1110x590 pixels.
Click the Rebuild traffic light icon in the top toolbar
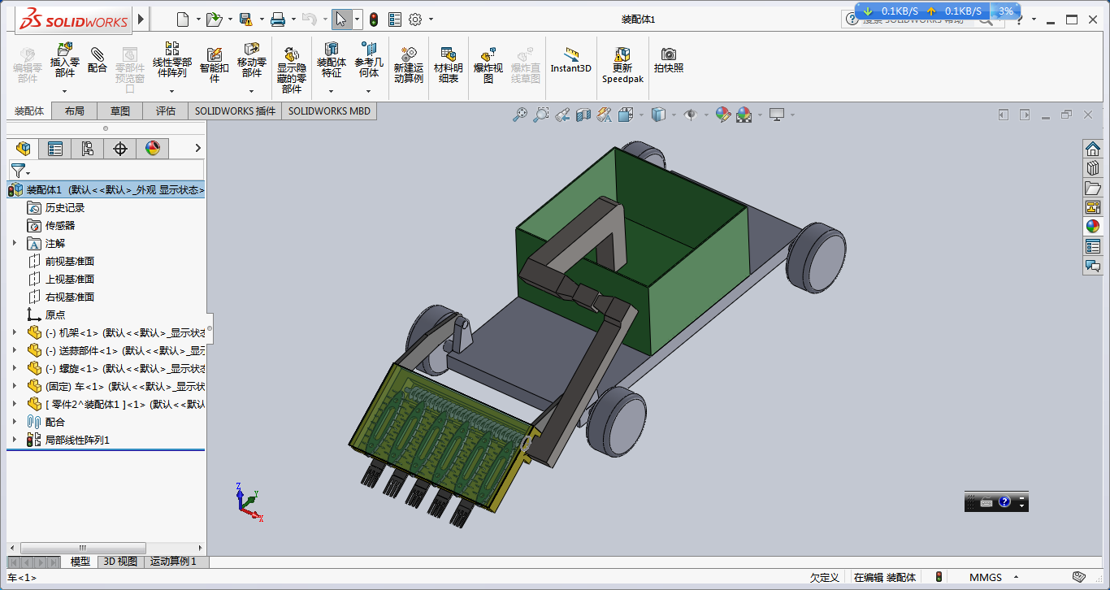pos(374,20)
